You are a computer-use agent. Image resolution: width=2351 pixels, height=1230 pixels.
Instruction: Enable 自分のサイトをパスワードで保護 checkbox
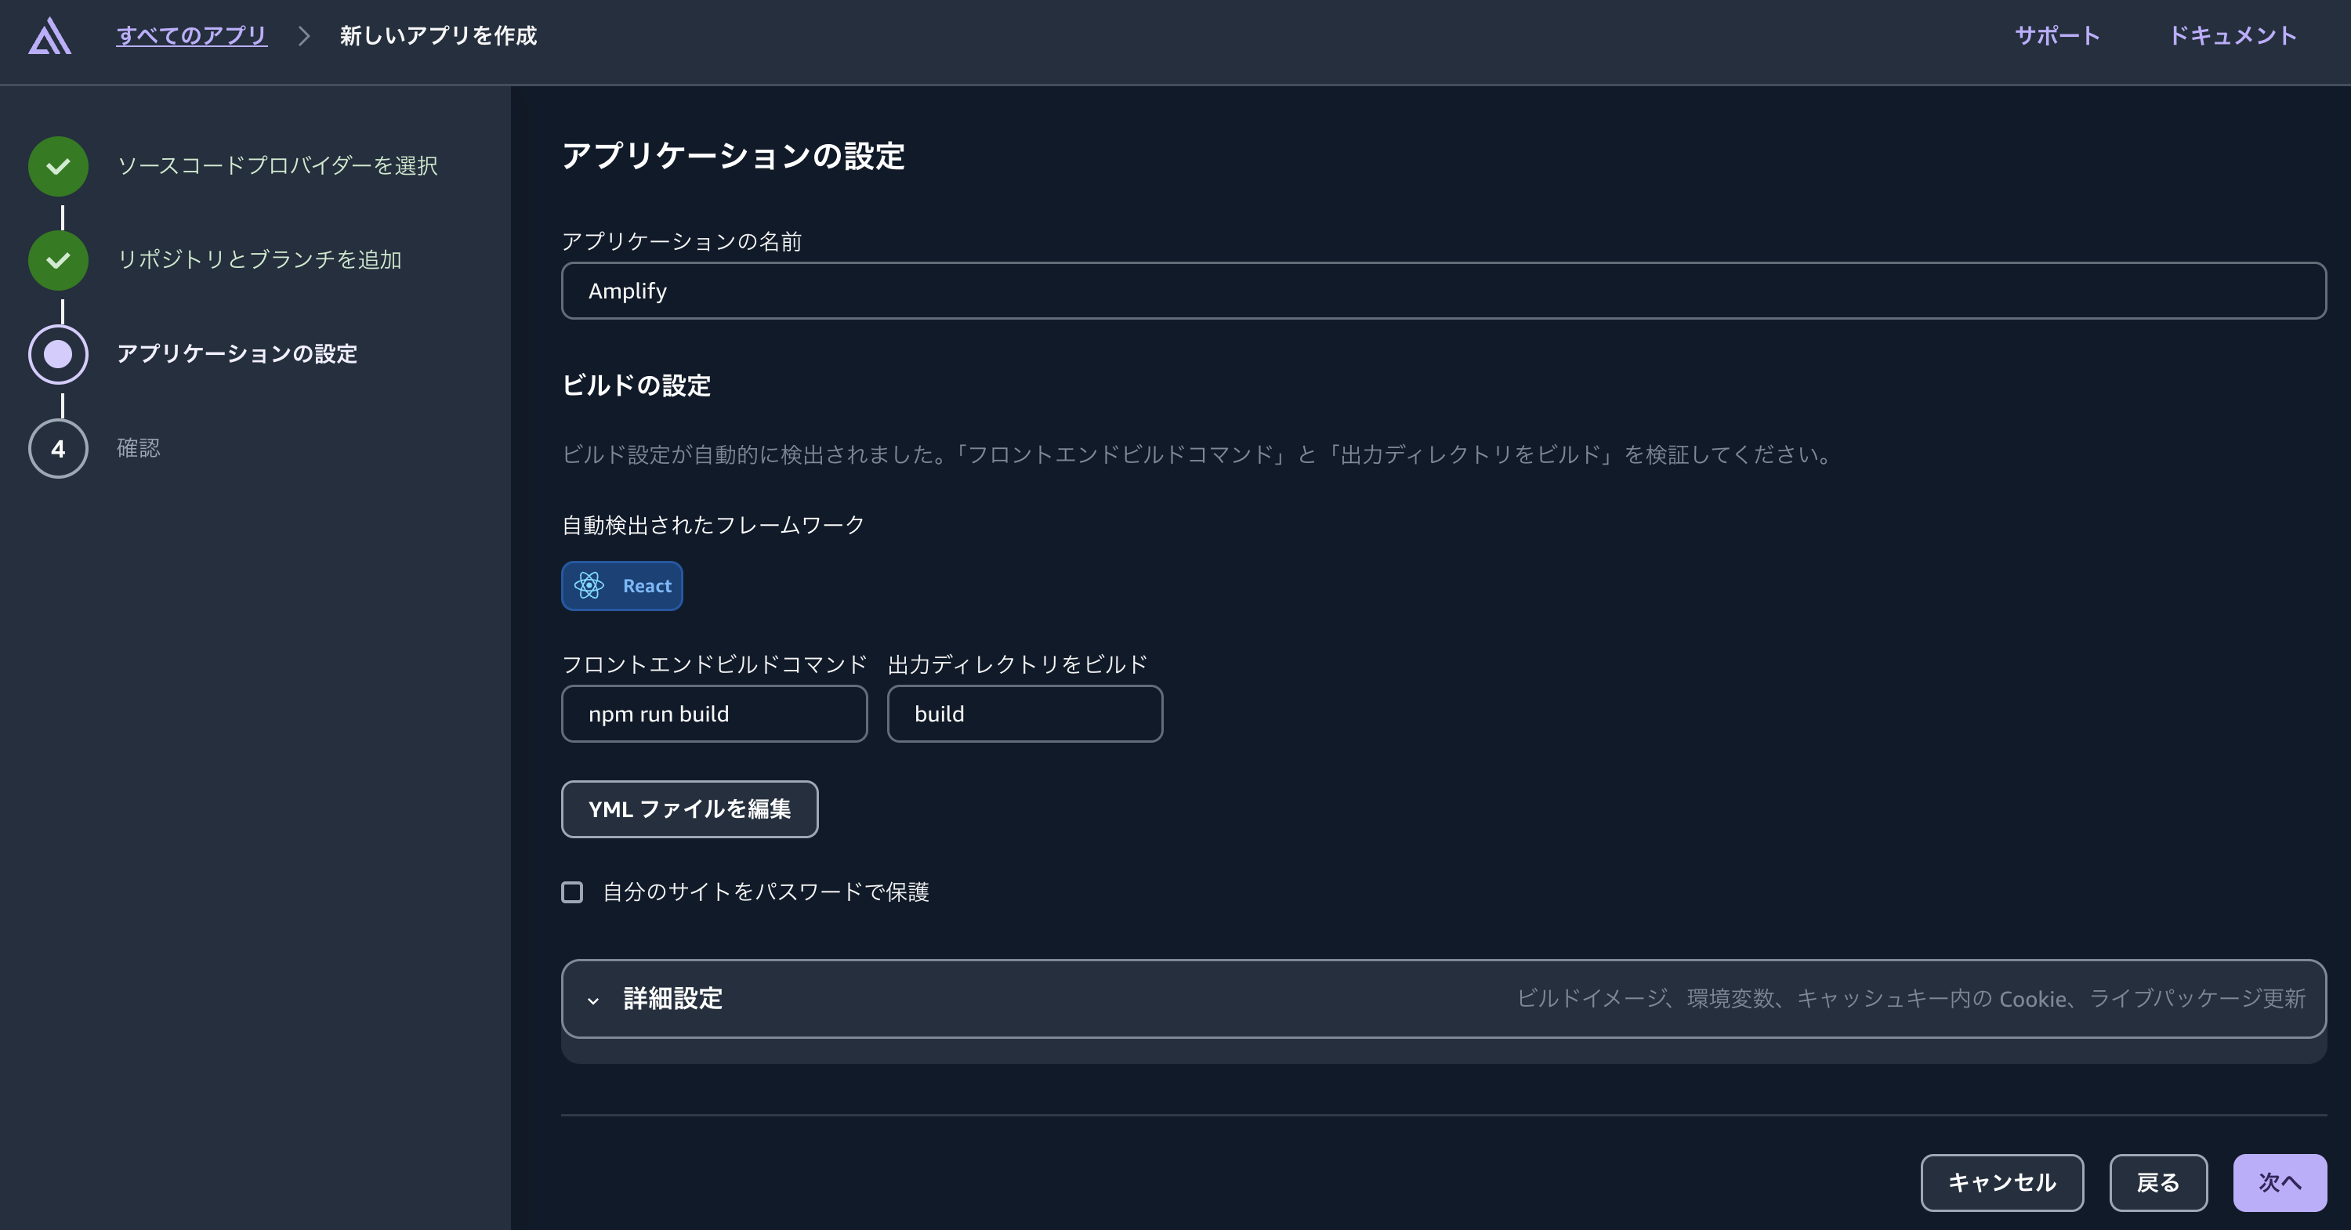[572, 892]
